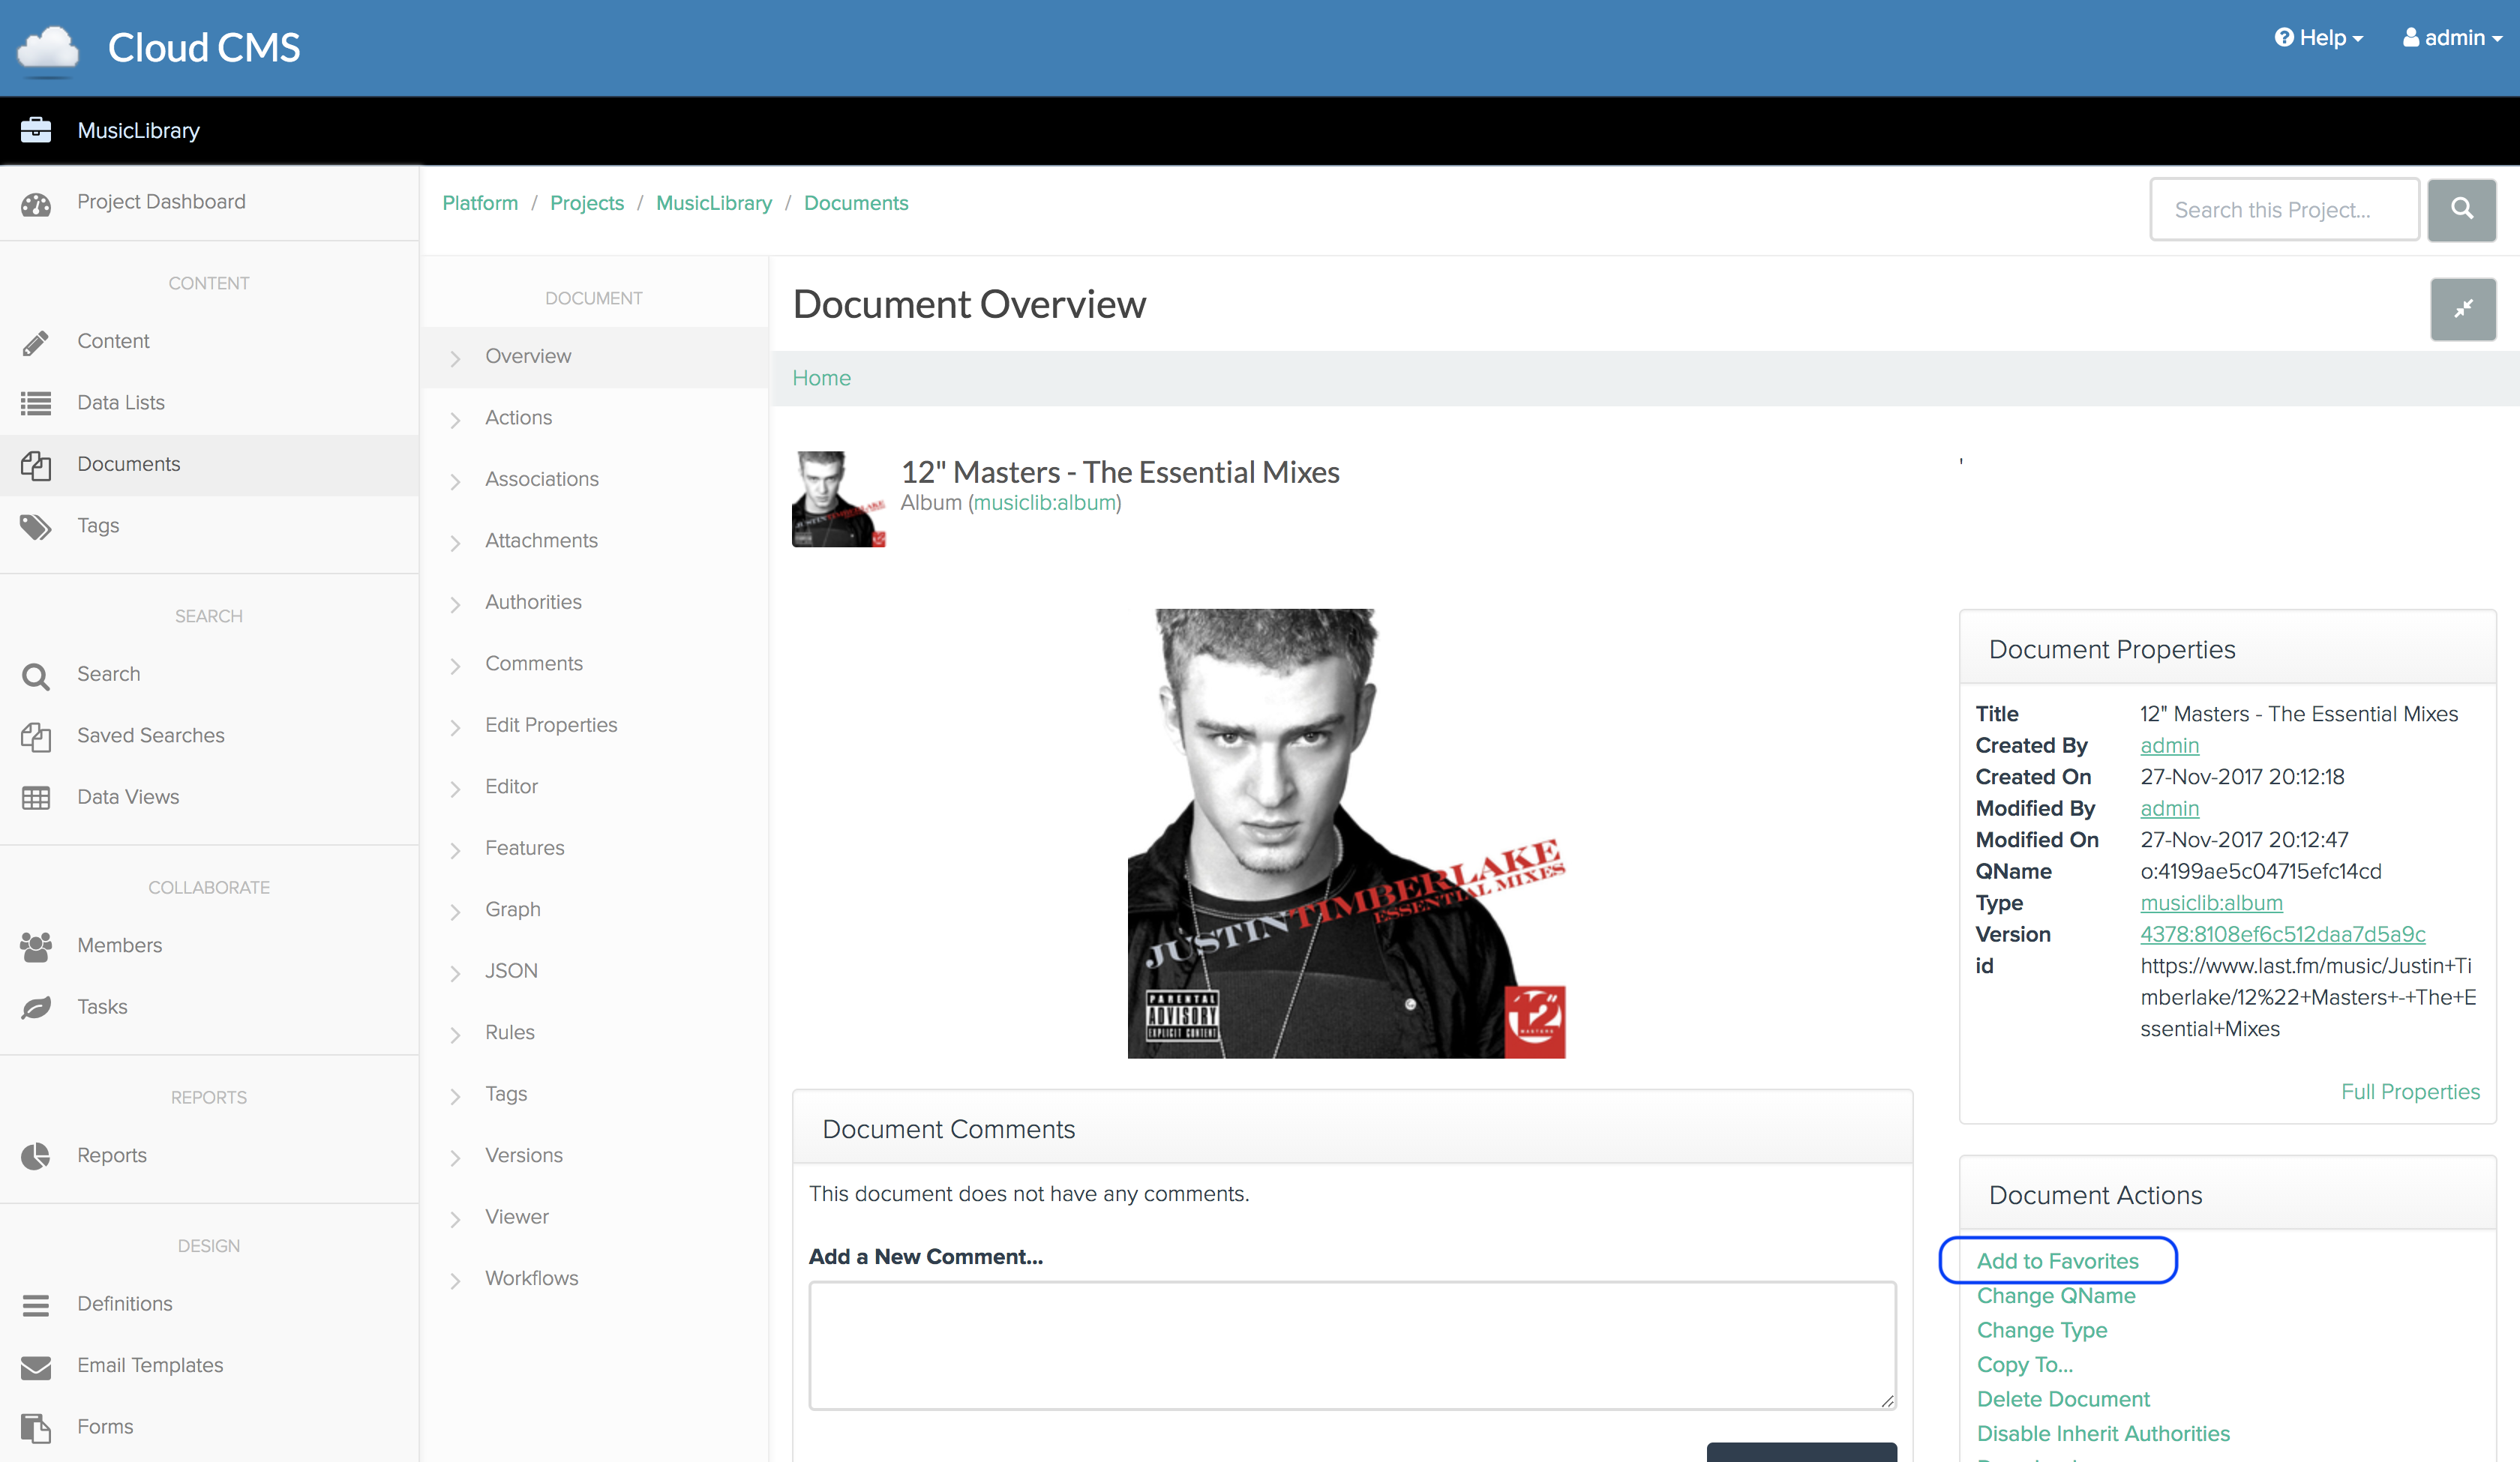Click the Documents sidebar icon

tap(36, 465)
